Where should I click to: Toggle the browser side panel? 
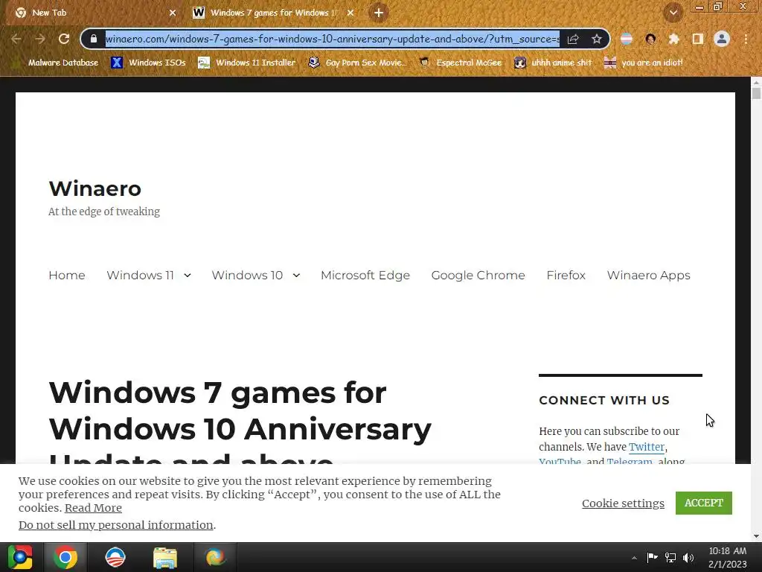pyautogui.click(x=698, y=39)
